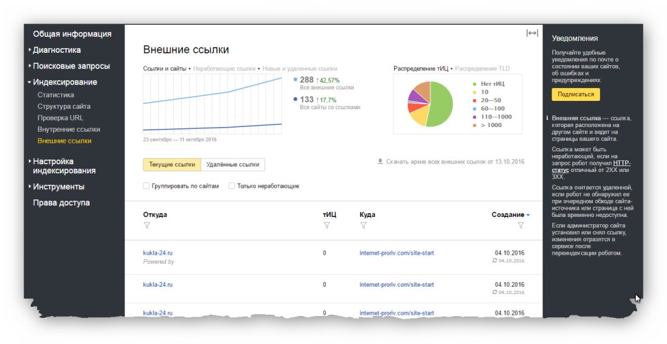The image size is (667, 344).
Task: Click the links line chart area
Action: coord(212,104)
